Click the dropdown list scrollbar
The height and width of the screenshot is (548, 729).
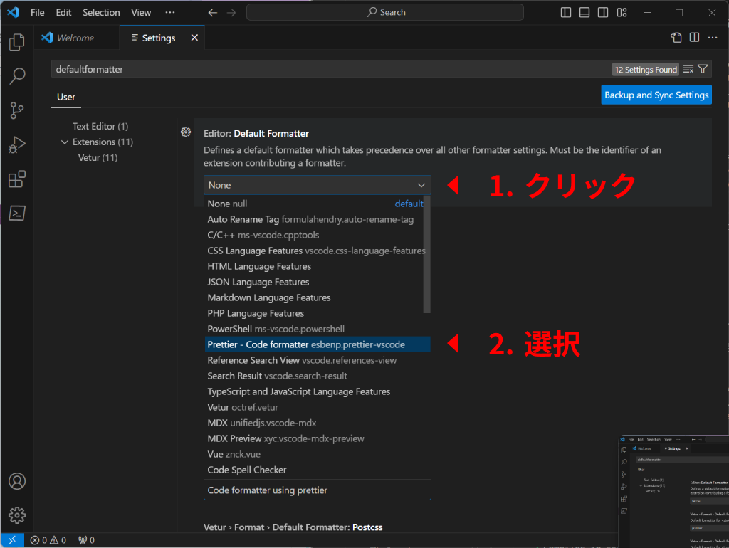(x=427, y=255)
